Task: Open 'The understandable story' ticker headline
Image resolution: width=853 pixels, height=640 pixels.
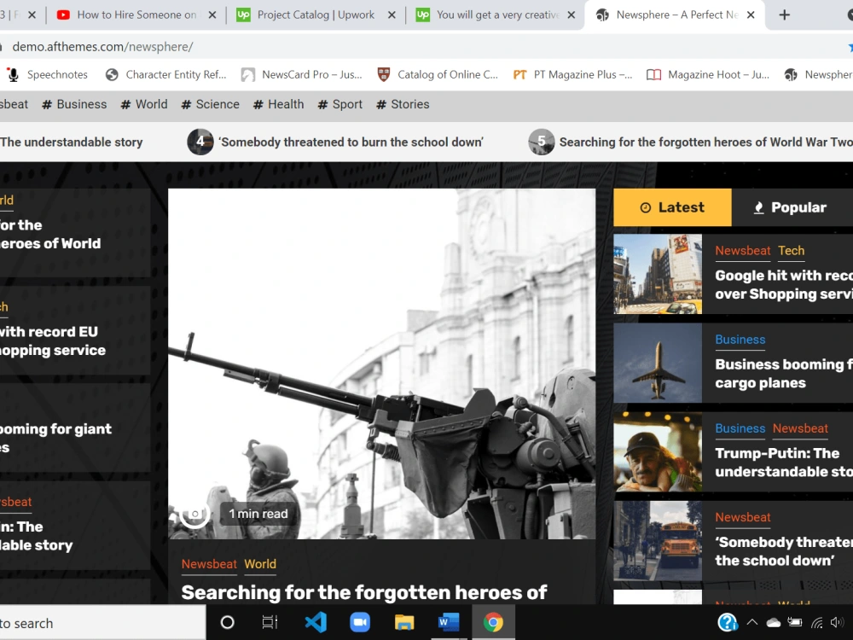Action: click(72, 142)
